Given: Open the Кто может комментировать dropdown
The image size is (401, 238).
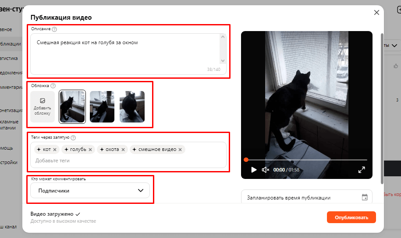Looking at the screenshot, I should coord(90,190).
